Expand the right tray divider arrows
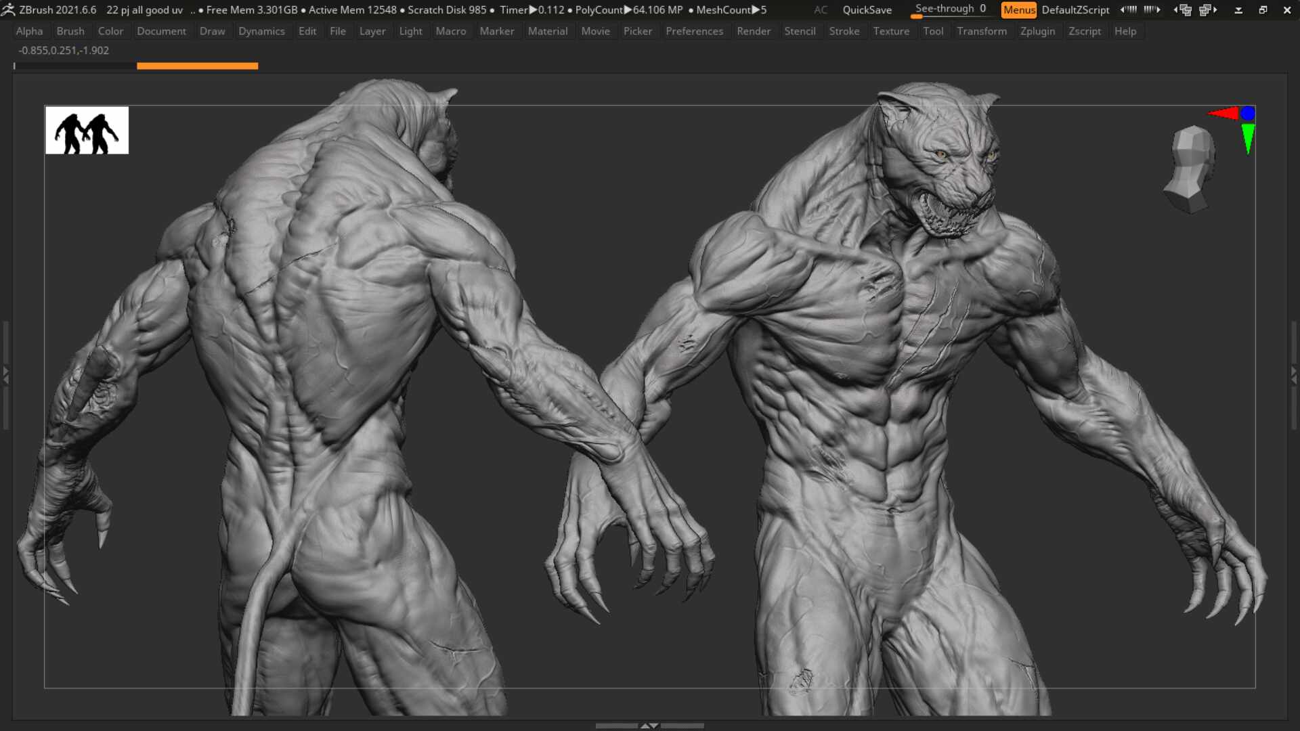The width and height of the screenshot is (1300, 731). click(x=1294, y=374)
